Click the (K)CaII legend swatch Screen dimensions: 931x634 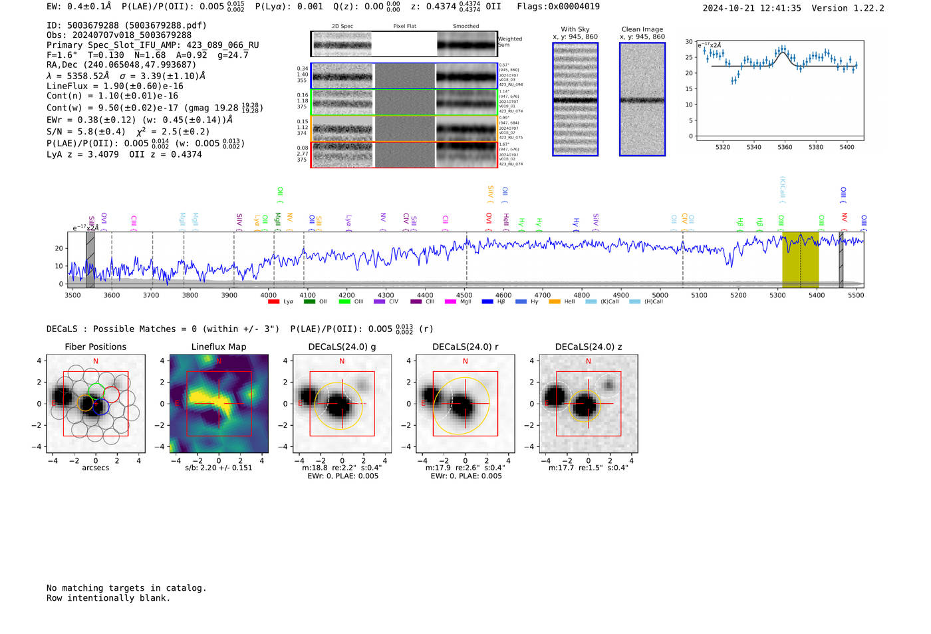pos(591,302)
